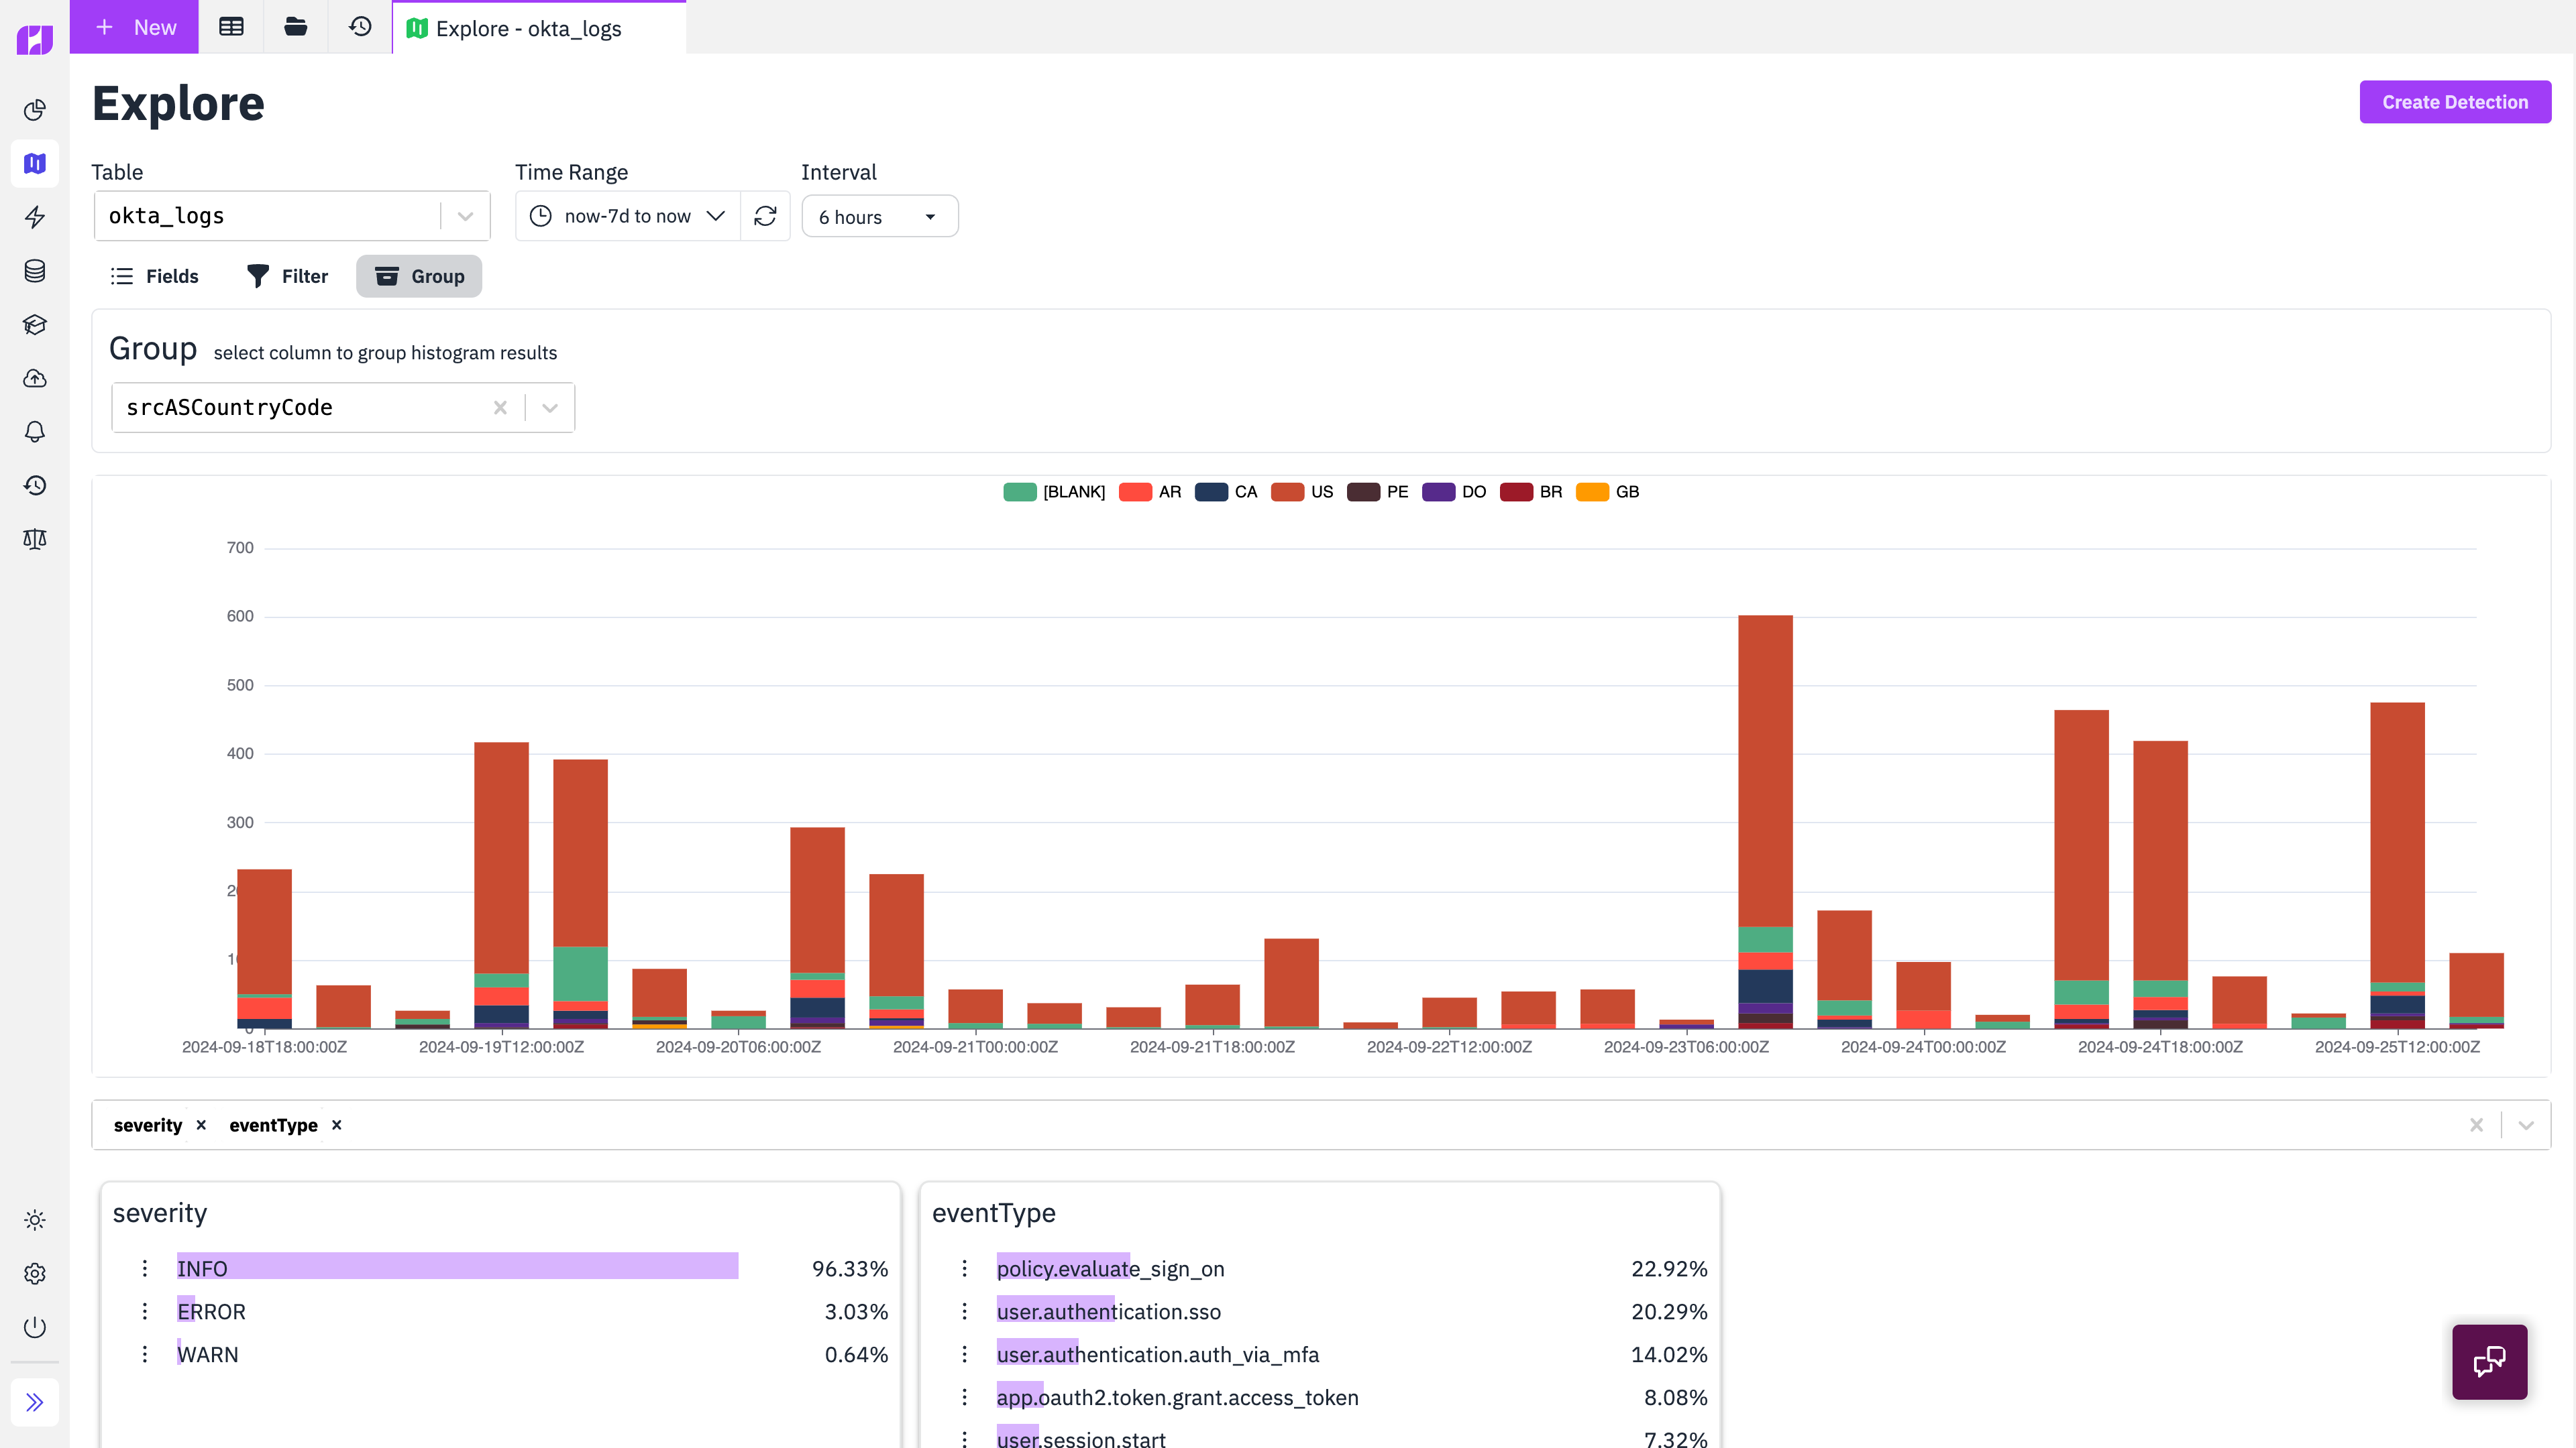Toggle [BLANK] series in chart legend
The height and width of the screenshot is (1448, 2576).
pyautogui.click(x=1054, y=491)
